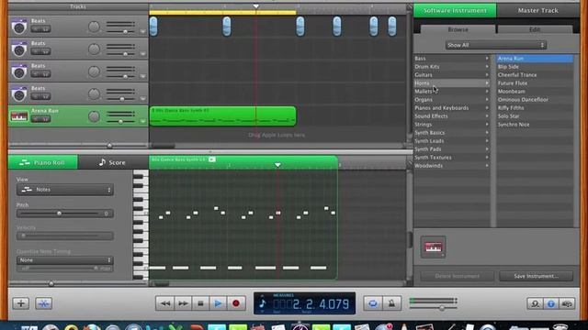
Task: Select the Edit tab
Action: [x=535, y=29]
